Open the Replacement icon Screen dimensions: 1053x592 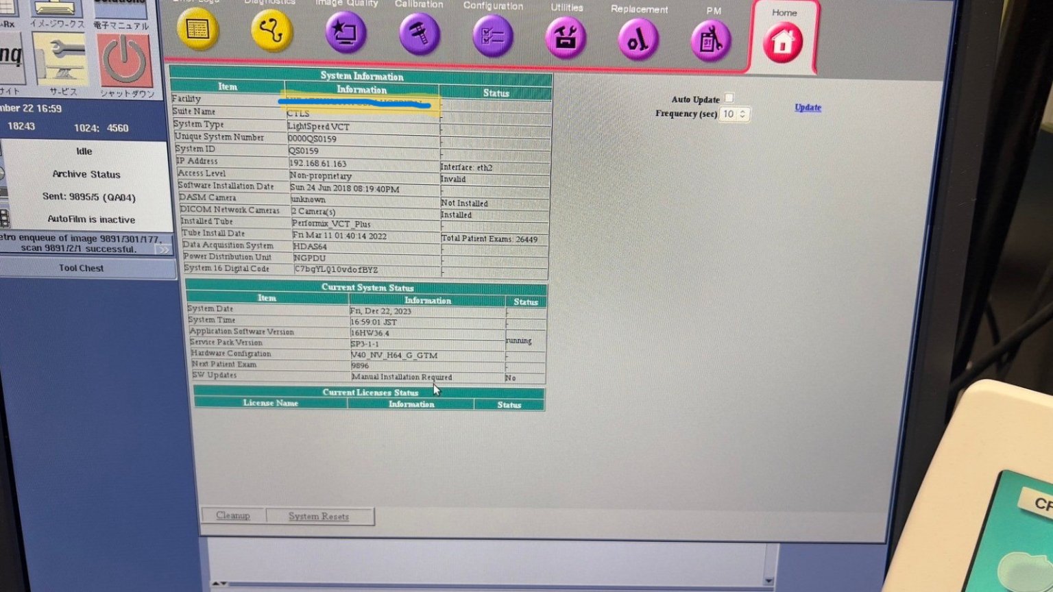pos(638,40)
